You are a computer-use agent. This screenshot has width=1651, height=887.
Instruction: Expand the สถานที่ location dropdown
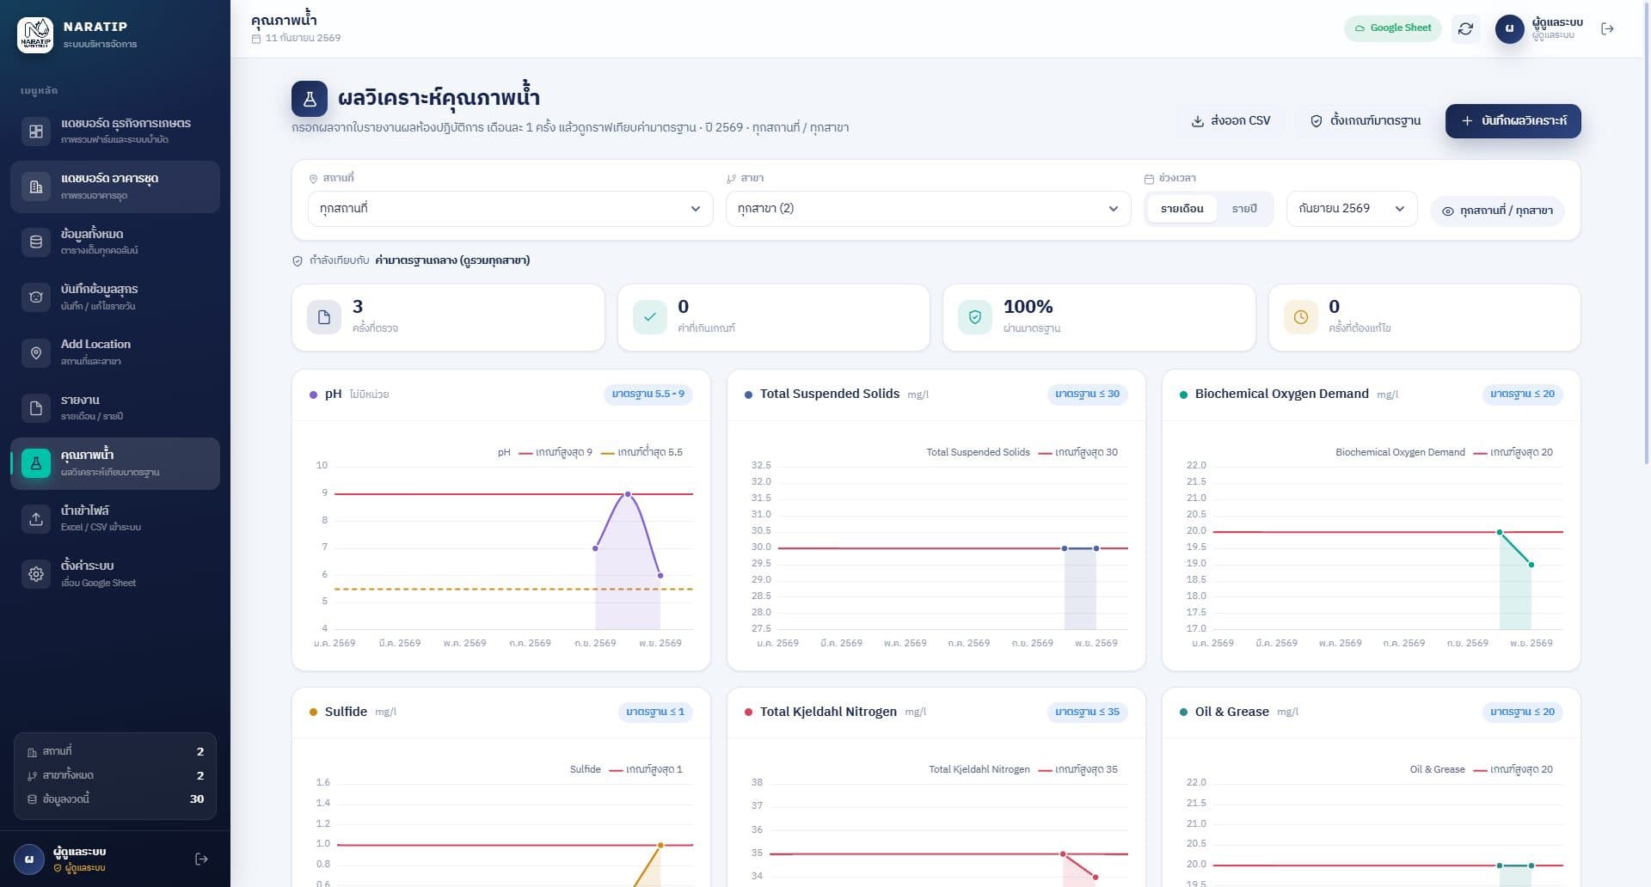click(510, 209)
